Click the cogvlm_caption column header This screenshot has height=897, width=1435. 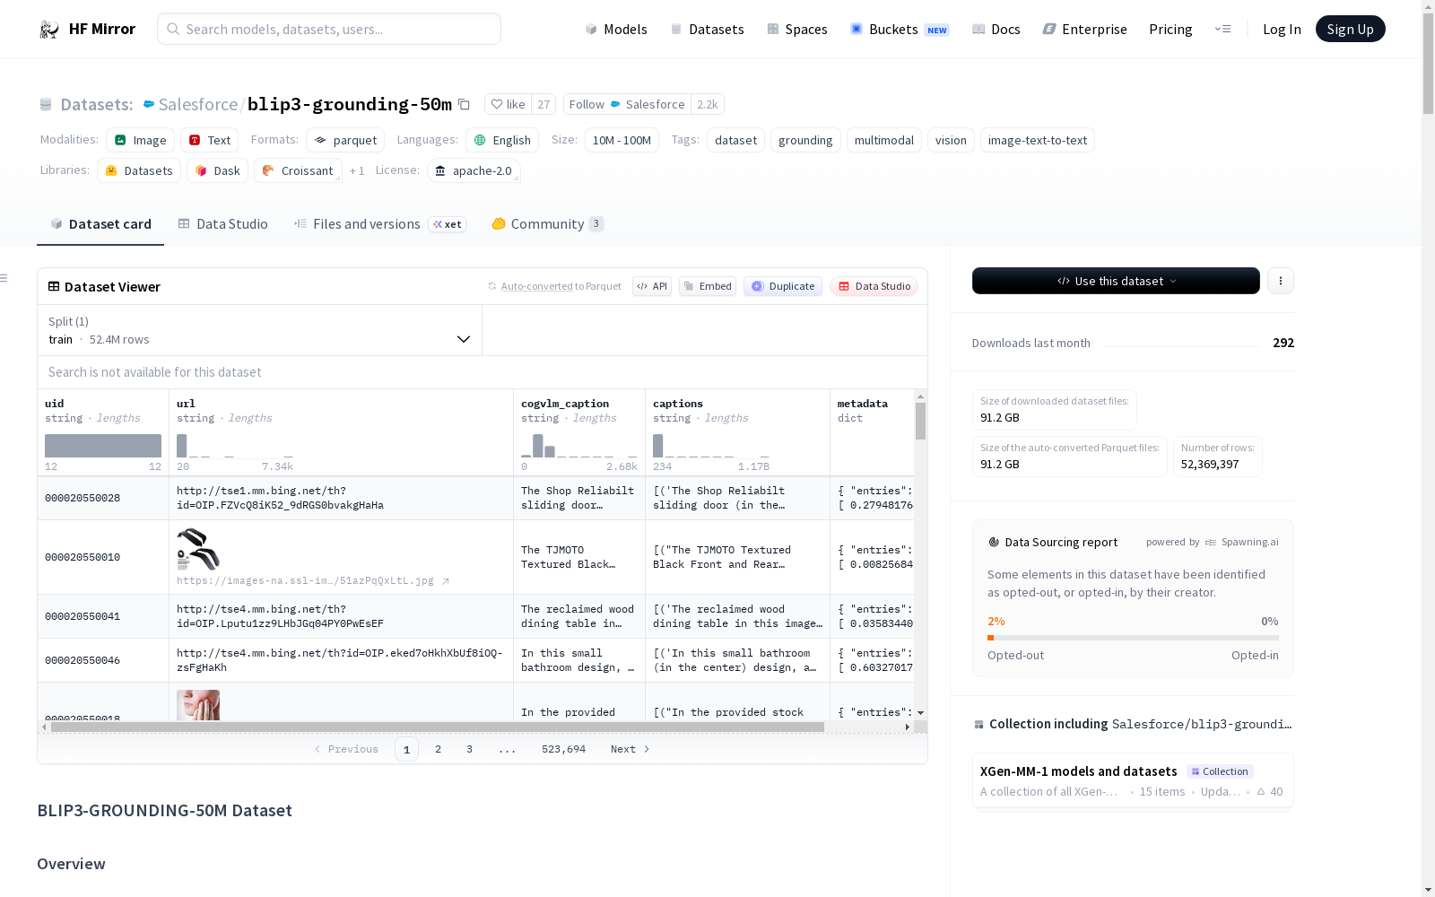[x=579, y=432]
